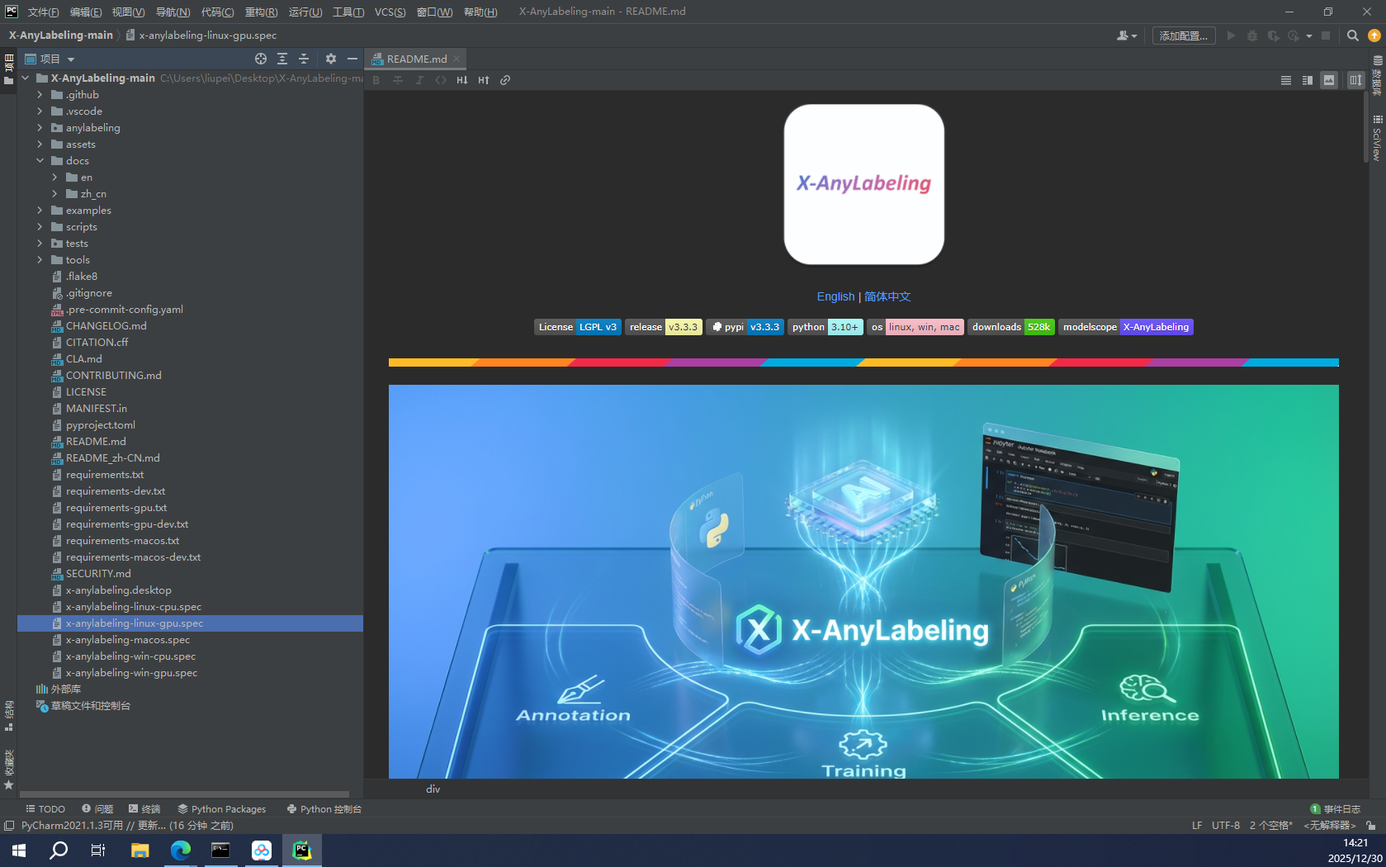This screenshot has height=867, width=1386.
Task: Click the orange update arrow icon
Action: [x=1374, y=36]
